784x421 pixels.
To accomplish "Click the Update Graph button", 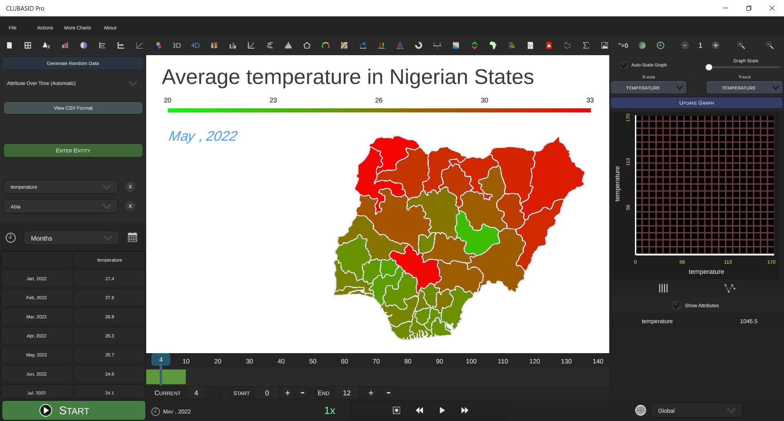I will tap(696, 103).
